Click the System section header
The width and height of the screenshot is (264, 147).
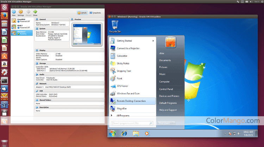[x=52, y=29]
